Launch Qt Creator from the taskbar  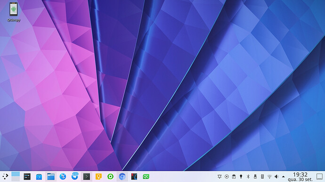click(x=146, y=177)
